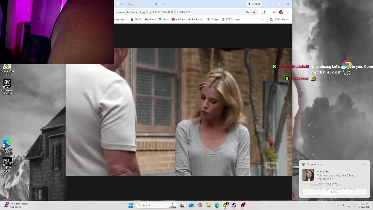Screen dimensions: 373x210
Task: Open Outlook from the taskbar
Action: [191, 205]
